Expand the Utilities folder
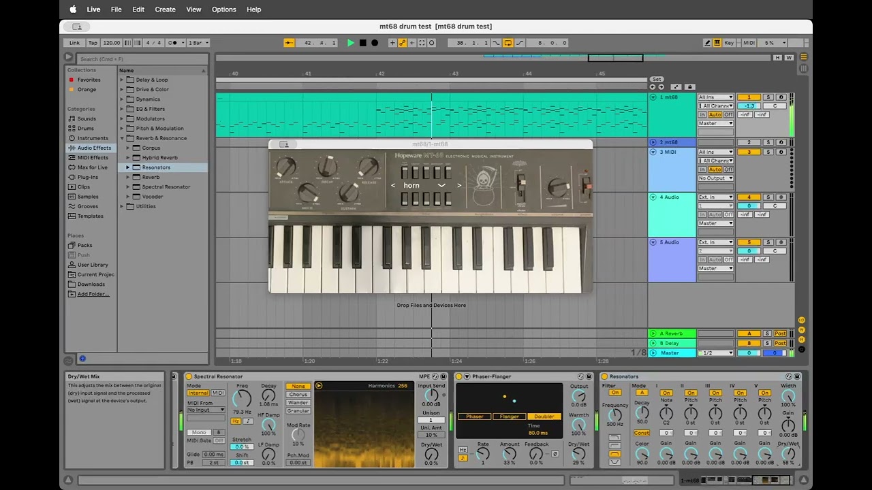This screenshot has height=490, width=872. 123,206
